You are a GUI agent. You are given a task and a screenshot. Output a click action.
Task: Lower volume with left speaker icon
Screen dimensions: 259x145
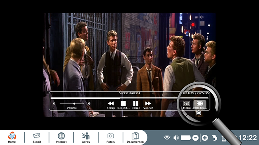pos(53,104)
